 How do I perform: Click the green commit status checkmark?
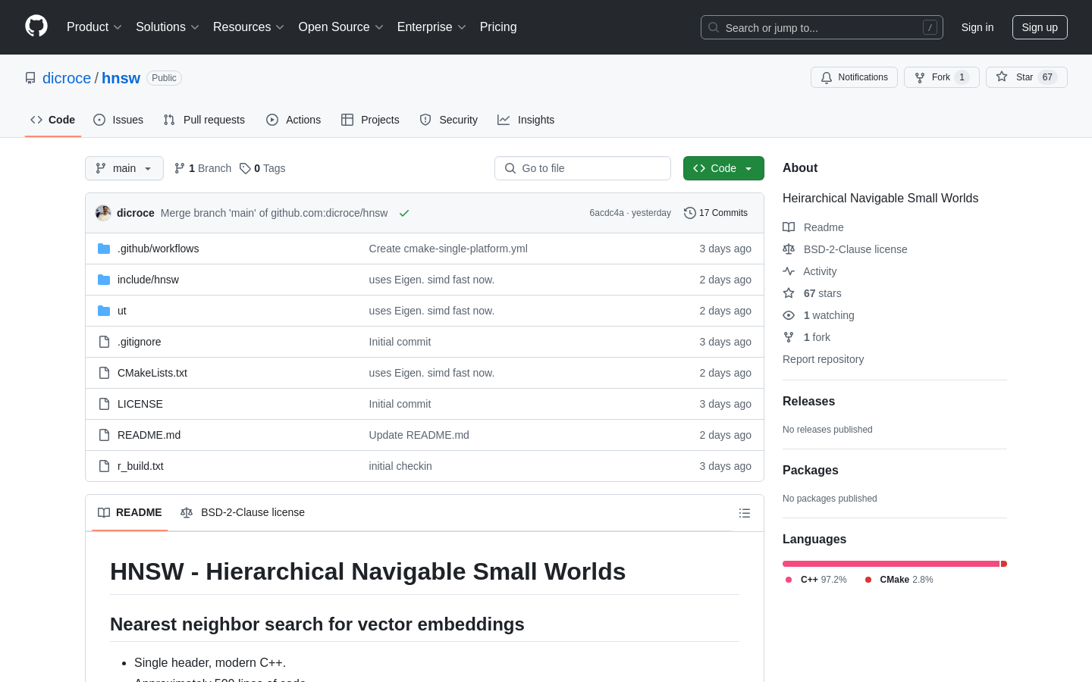404,213
